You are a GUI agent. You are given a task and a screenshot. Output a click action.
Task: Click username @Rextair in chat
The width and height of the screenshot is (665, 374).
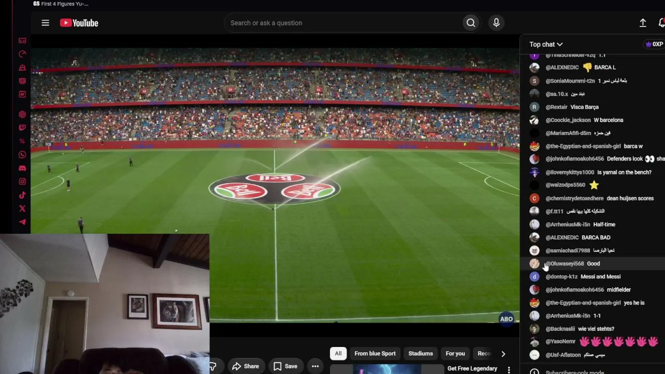pyautogui.click(x=556, y=107)
